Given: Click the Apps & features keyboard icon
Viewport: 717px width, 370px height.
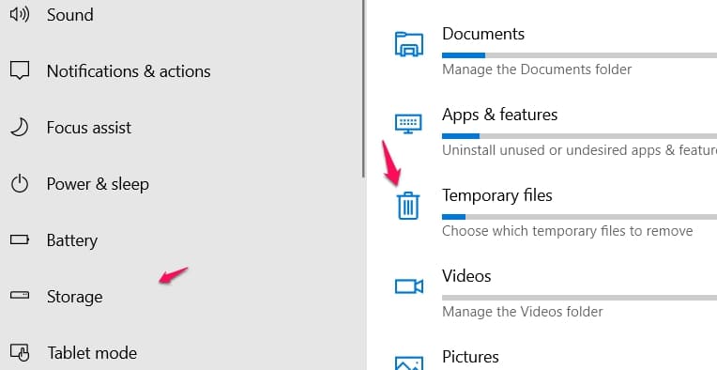Looking at the screenshot, I should tap(409, 124).
